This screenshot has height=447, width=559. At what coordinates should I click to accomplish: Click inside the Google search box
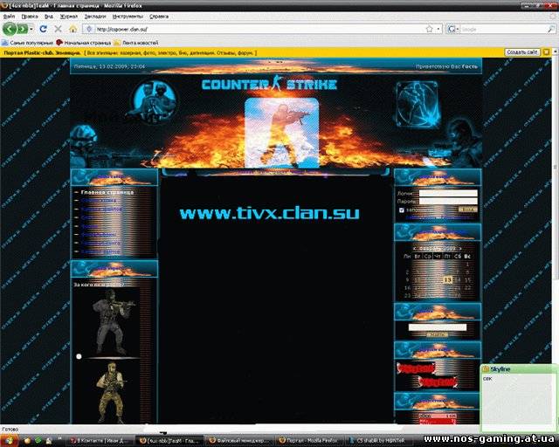click(x=503, y=29)
